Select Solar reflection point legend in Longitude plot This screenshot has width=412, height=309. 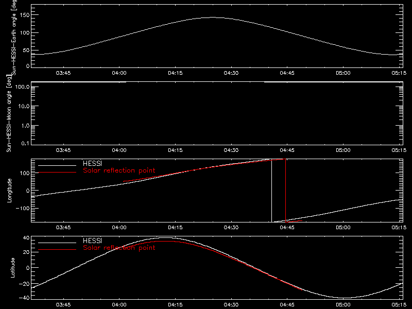(119, 170)
